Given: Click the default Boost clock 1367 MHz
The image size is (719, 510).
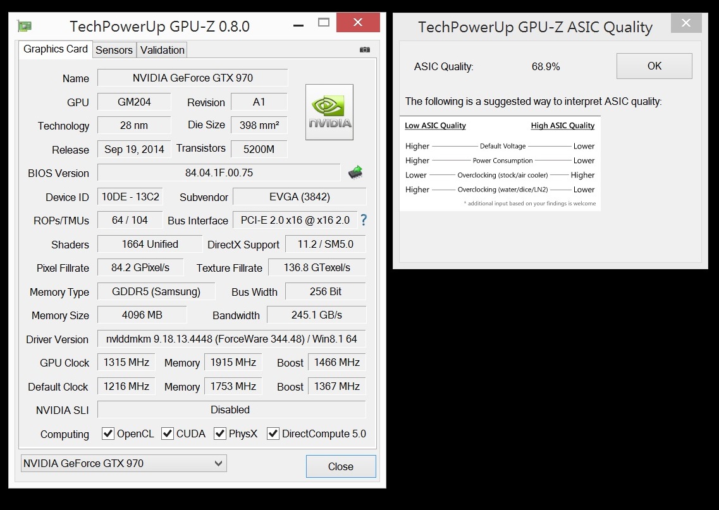Looking at the screenshot, I should [x=337, y=386].
